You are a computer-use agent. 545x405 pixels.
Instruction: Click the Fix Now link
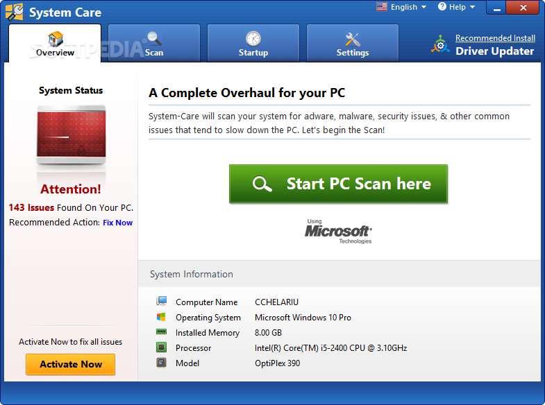(117, 223)
